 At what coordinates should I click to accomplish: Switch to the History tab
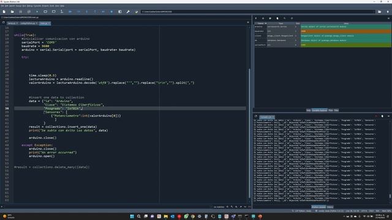[x=330, y=207]
